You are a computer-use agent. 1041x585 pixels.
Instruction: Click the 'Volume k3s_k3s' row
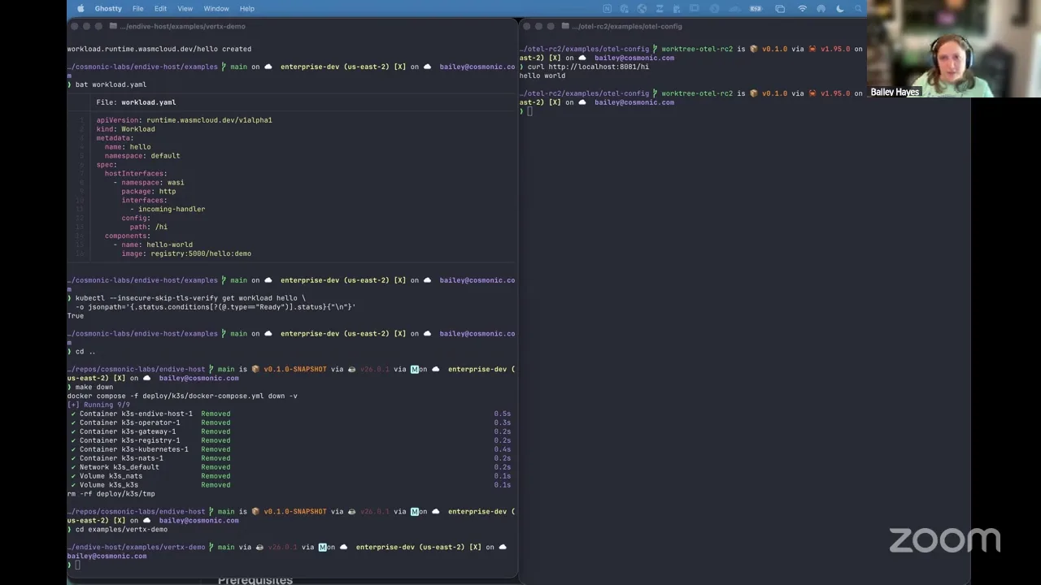pyautogui.click(x=290, y=485)
